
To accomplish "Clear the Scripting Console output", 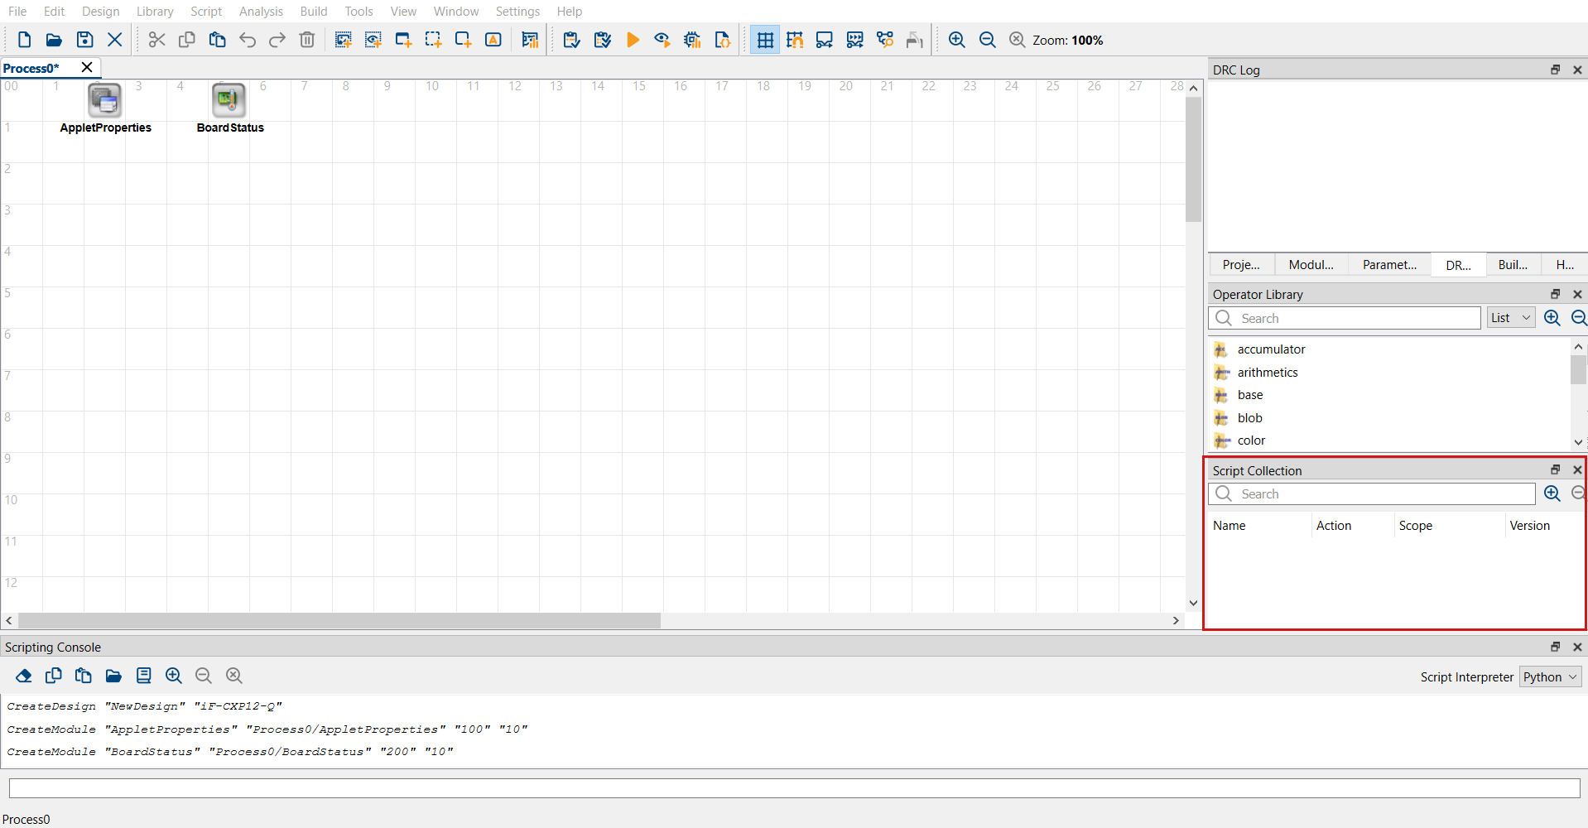I will [x=22, y=676].
